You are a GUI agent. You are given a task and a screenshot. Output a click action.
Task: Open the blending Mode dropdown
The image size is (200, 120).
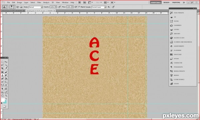click(36, 7)
